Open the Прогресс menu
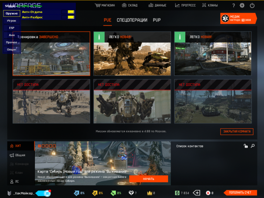The height and width of the screenshot is (198, 264). [185, 5]
